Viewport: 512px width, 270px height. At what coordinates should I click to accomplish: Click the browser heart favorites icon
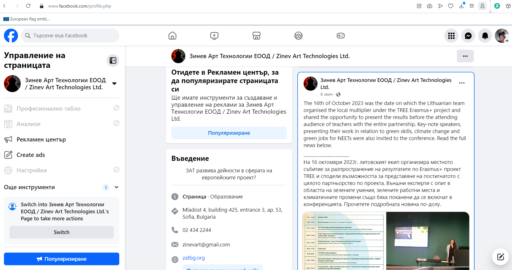pos(451,6)
